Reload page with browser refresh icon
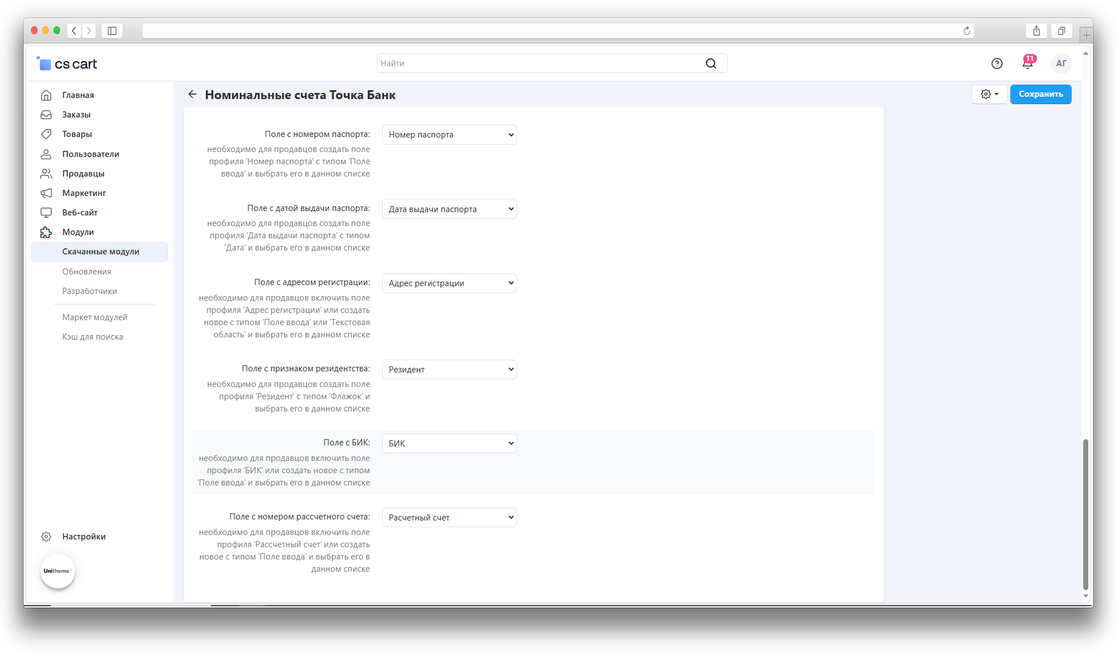This screenshot has height=658, width=1120. click(x=966, y=31)
